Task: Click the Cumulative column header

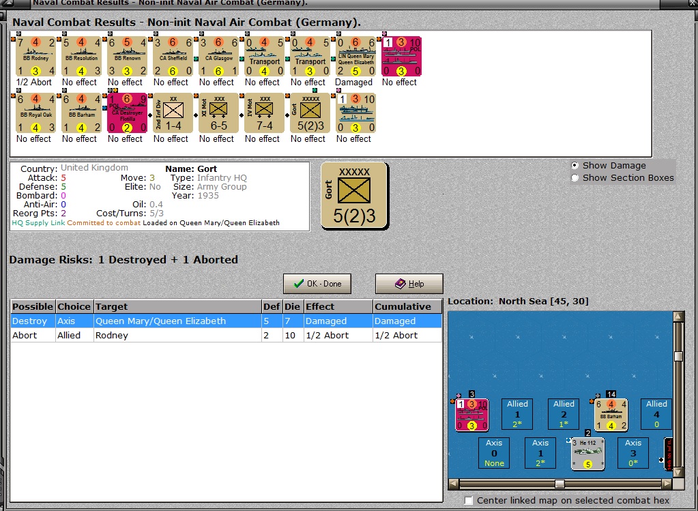Action: tap(407, 307)
